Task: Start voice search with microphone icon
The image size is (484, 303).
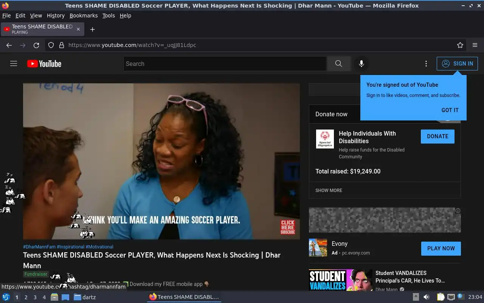Action: pos(361,64)
